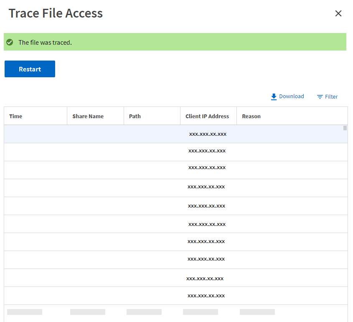This screenshot has height=322, width=353.
Task: Click the Download link text
Action: [291, 96]
